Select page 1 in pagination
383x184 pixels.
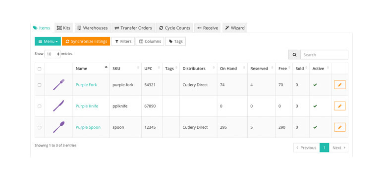click(325, 147)
